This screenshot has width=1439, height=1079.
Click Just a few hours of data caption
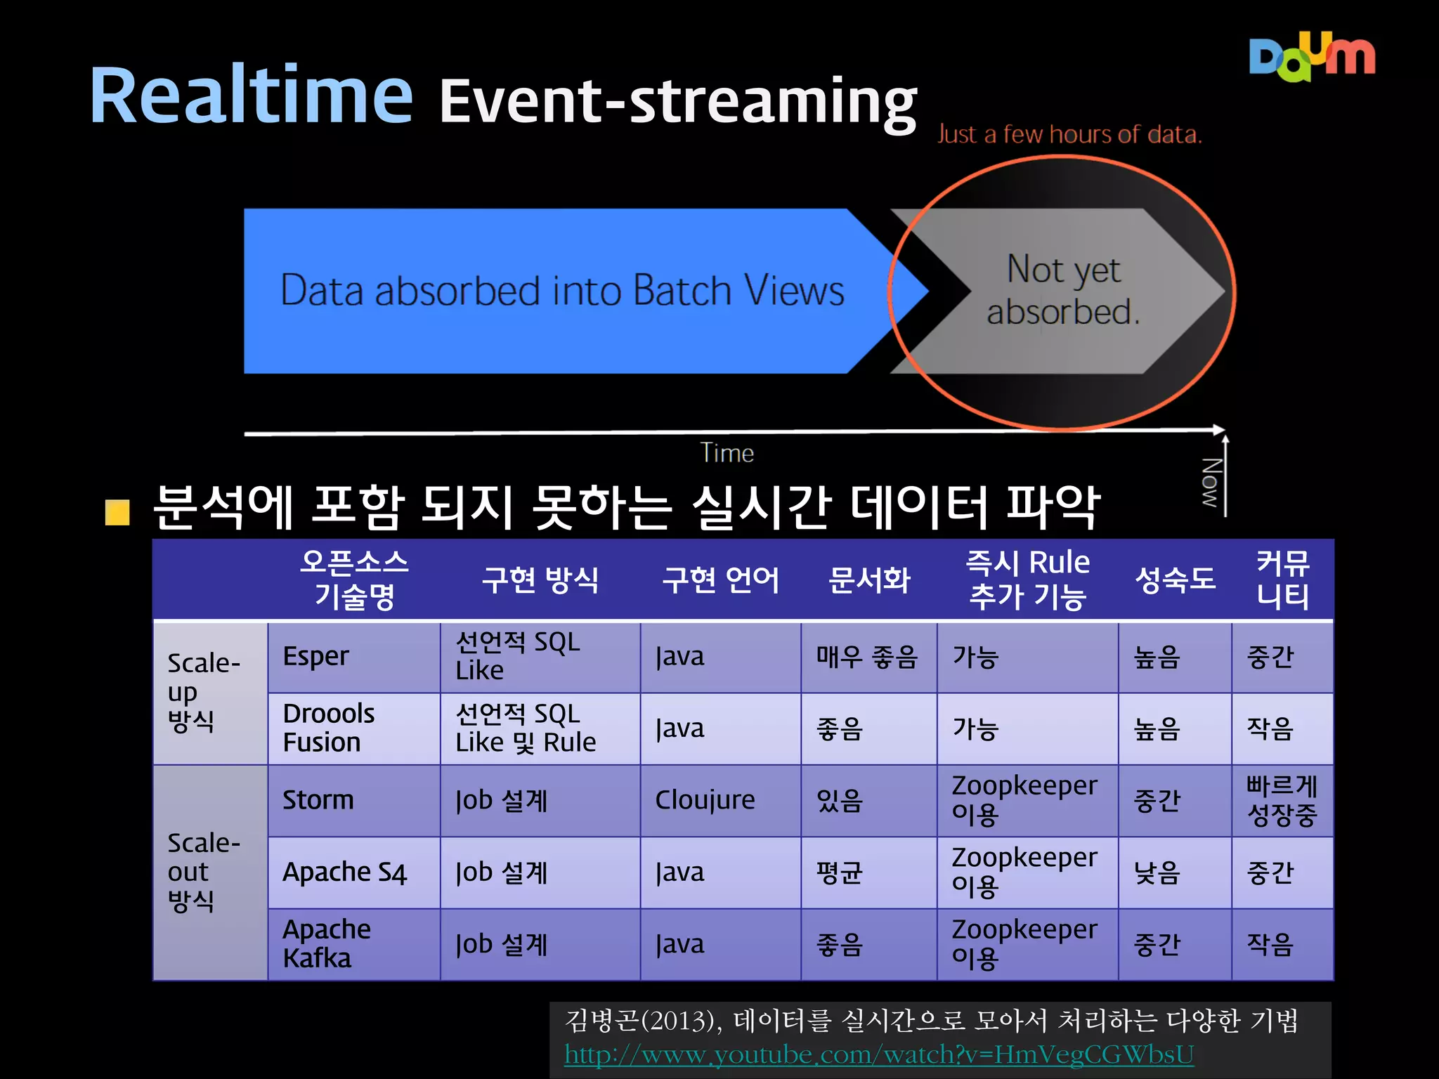[x=1069, y=134]
